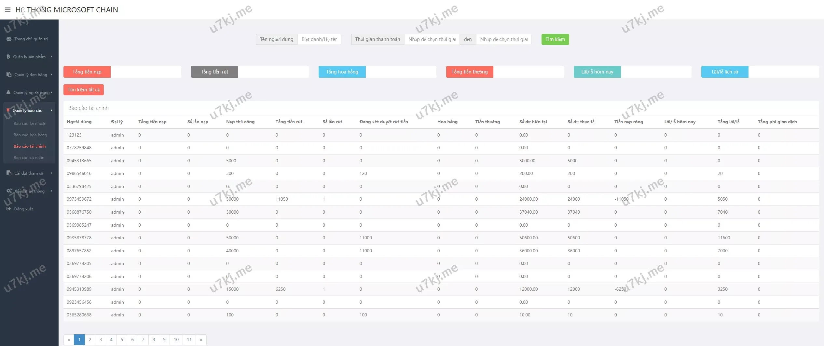Open Báo cáo cá nhân submenu item
Viewport: 824px width, 346px height.
[x=29, y=158]
